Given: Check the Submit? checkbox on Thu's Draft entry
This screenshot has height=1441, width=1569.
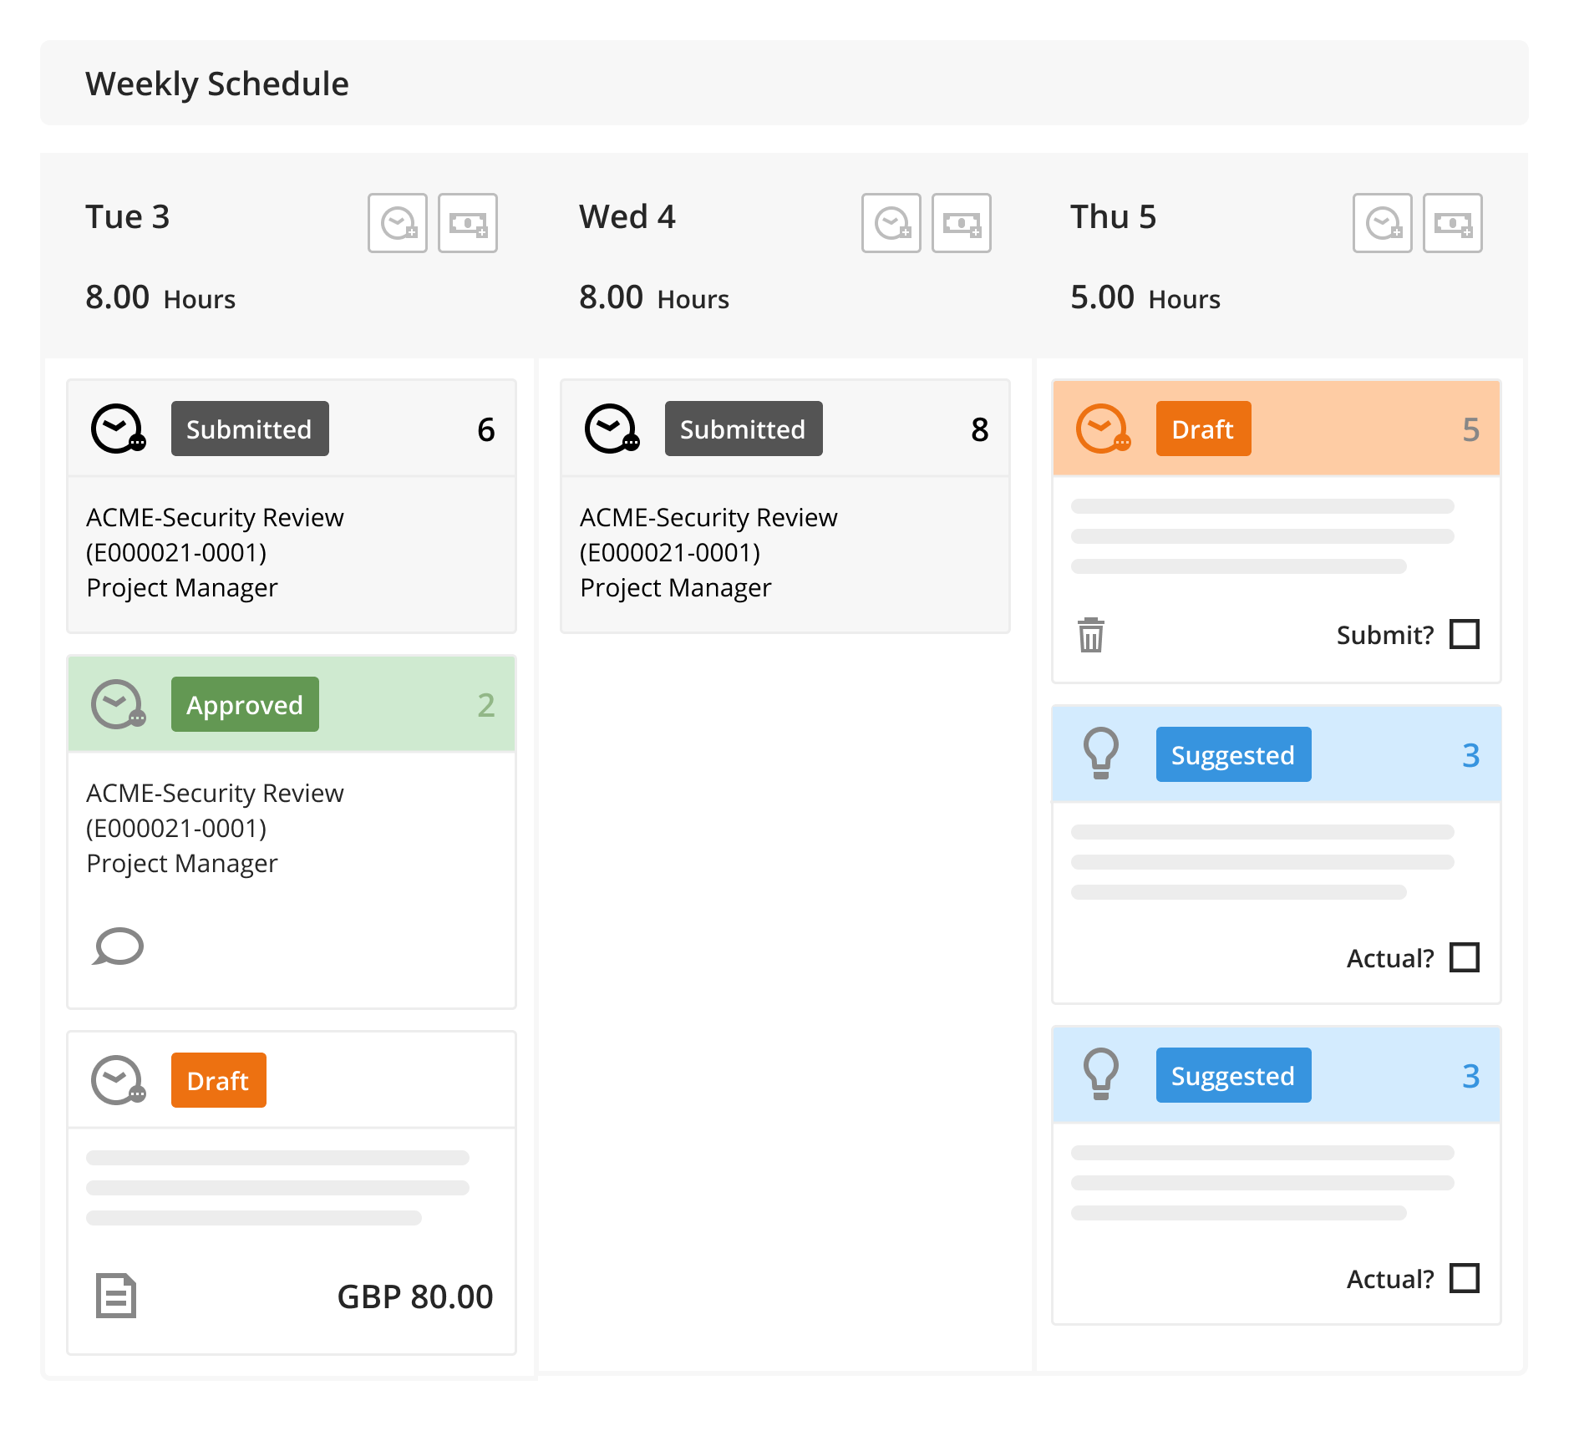Looking at the screenshot, I should point(1466,635).
